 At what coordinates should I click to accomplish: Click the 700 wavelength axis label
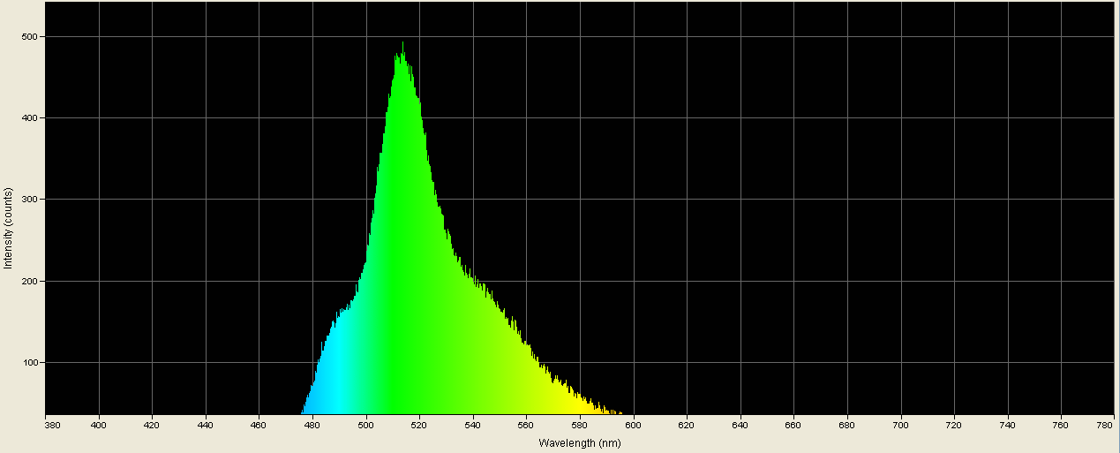click(x=901, y=425)
